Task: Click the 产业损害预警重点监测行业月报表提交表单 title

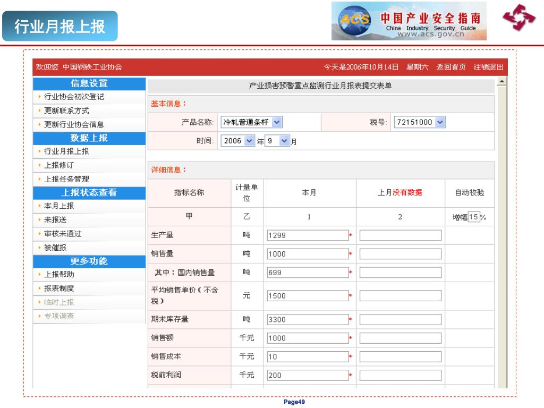Action: pyautogui.click(x=320, y=86)
